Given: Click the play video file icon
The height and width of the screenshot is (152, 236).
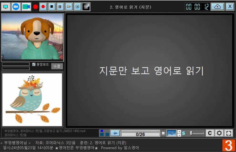Looking at the screenshot, I should click(78, 6).
